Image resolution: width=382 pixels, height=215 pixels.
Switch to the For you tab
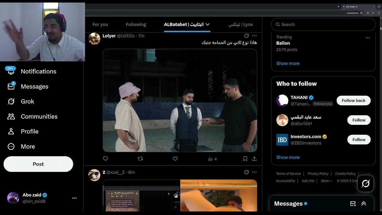[100, 24]
